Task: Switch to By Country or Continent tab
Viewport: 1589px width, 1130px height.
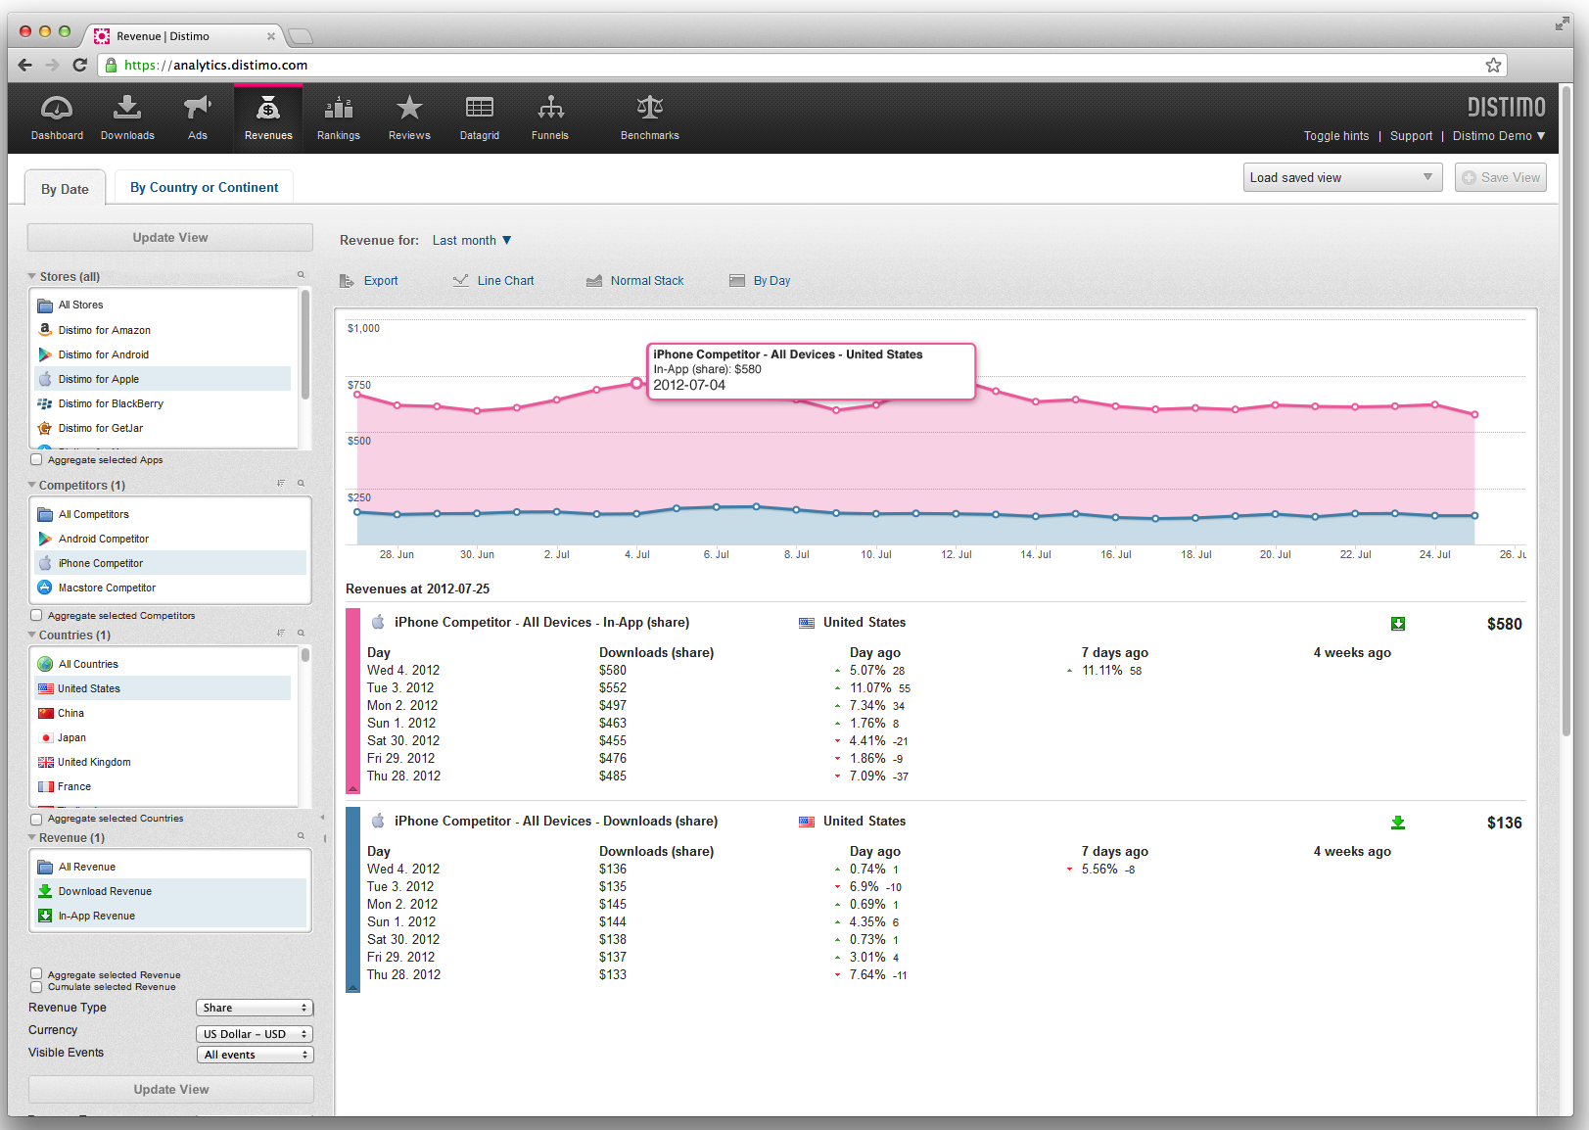Action: click(x=204, y=187)
